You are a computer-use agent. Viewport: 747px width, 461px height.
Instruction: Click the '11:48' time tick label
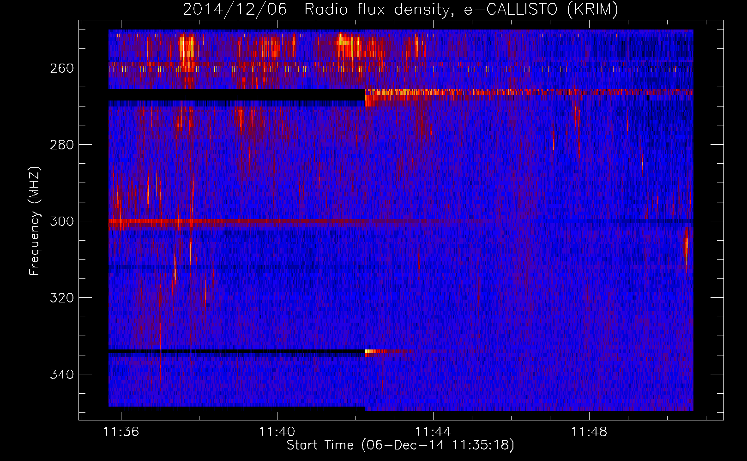[x=589, y=432]
